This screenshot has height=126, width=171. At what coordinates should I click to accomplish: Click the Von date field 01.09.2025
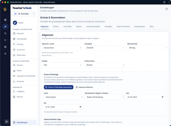click(145, 97)
